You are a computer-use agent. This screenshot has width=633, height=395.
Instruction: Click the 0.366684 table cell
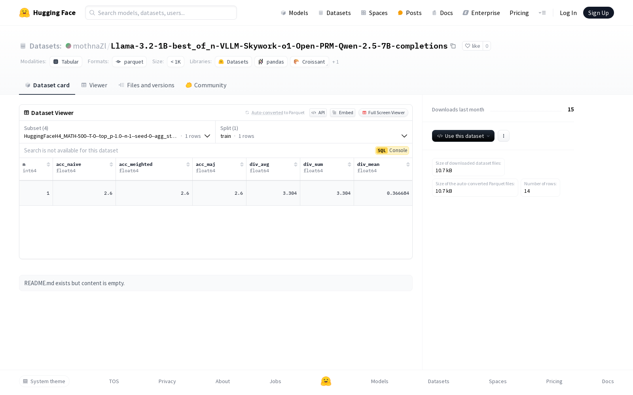[x=383, y=193]
